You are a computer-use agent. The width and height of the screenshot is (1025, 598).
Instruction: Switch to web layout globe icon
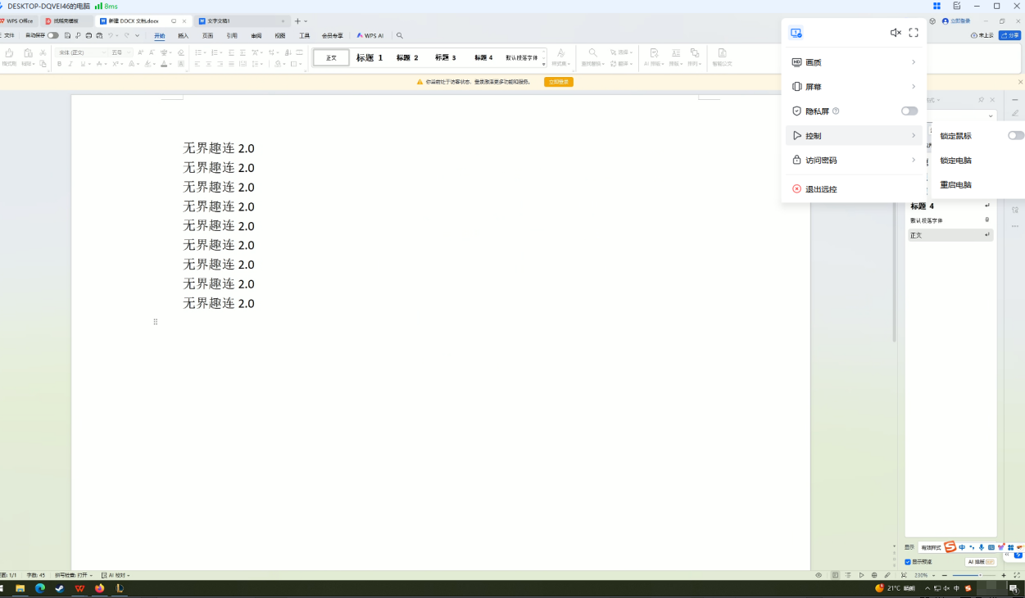[874, 575]
